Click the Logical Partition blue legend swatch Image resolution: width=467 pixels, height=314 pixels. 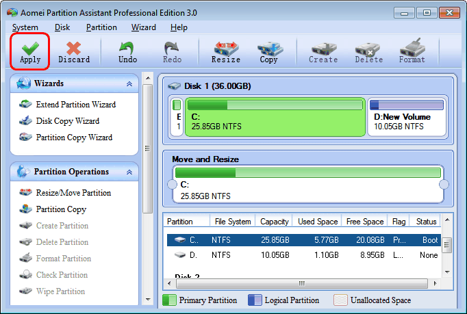click(x=255, y=300)
